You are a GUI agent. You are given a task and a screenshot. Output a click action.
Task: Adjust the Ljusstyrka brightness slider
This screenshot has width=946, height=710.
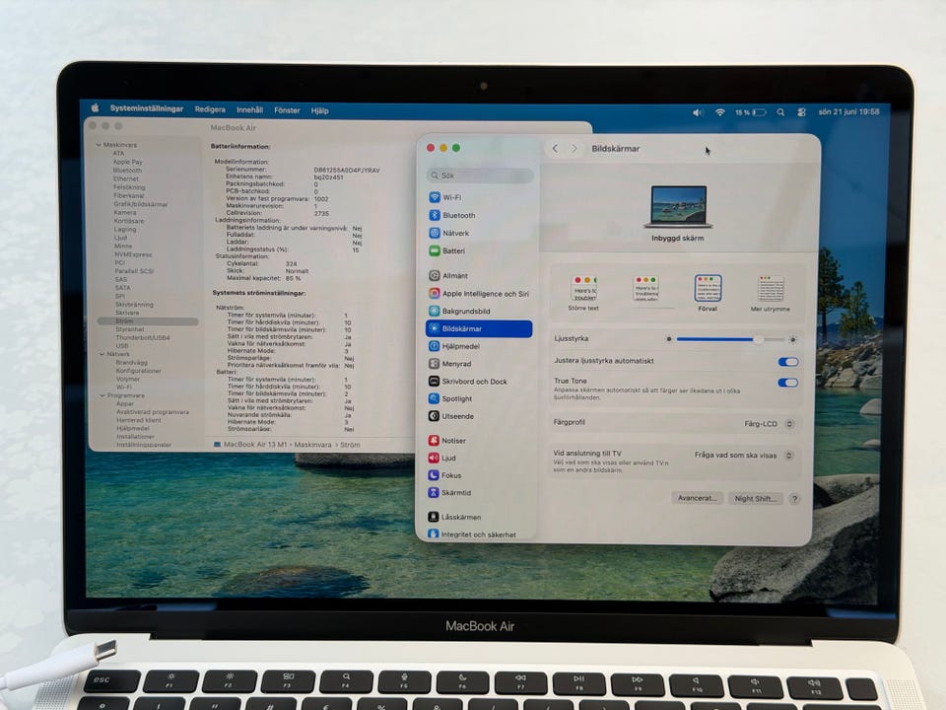pyautogui.click(x=730, y=339)
